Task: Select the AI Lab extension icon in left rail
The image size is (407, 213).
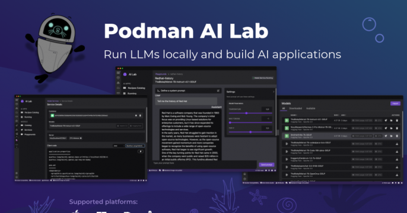Action: pyautogui.click(x=17, y=141)
